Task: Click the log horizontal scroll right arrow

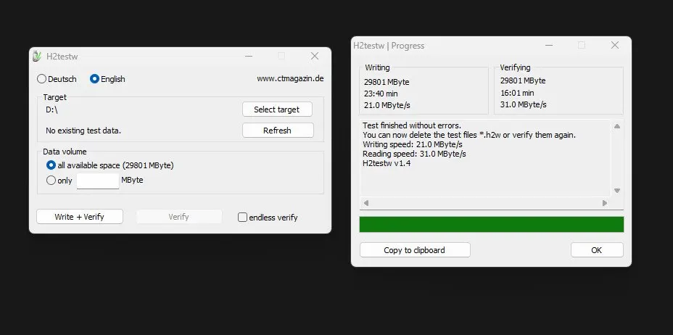Action: (605, 203)
